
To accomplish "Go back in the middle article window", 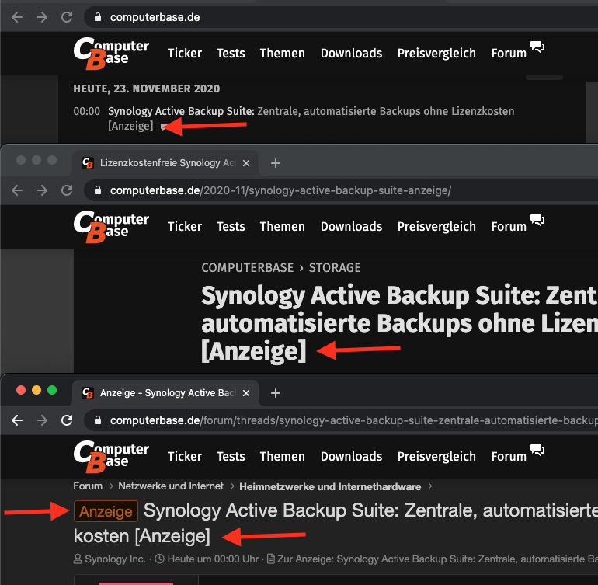I will [x=17, y=190].
